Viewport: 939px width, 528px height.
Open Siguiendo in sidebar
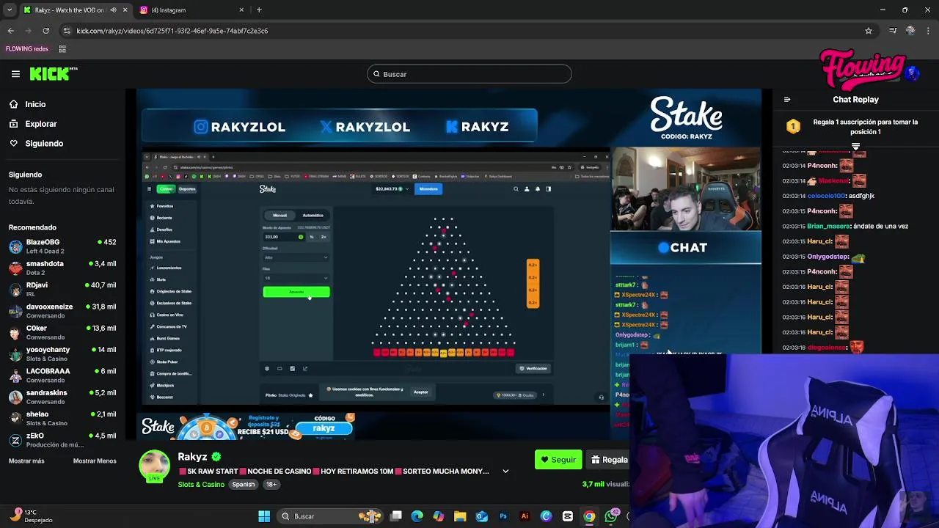pyautogui.click(x=44, y=144)
